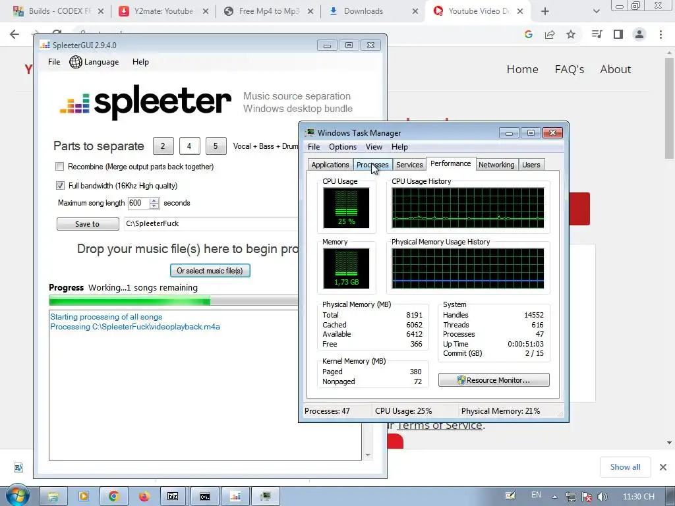This screenshot has width=675, height=506.
Task: Click the Resource Monitor button
Action: [x=494, y=380]
